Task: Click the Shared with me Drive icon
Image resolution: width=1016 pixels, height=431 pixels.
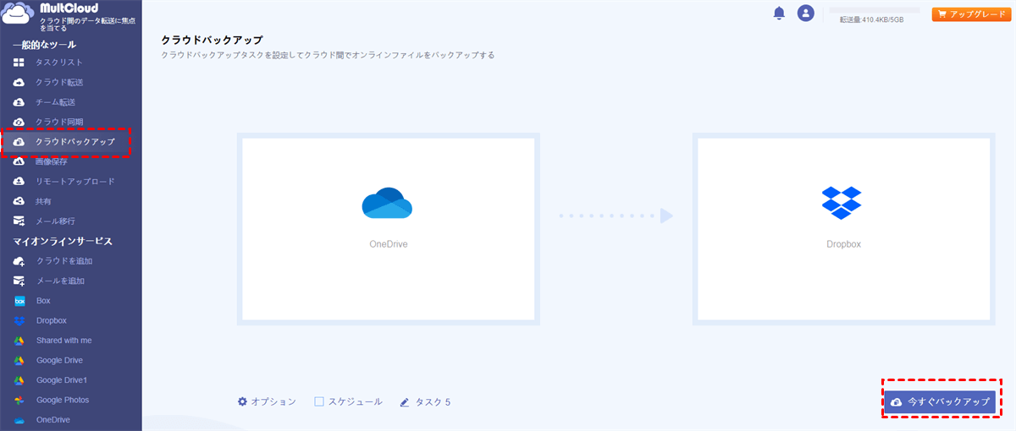Action: coord(19,341)
